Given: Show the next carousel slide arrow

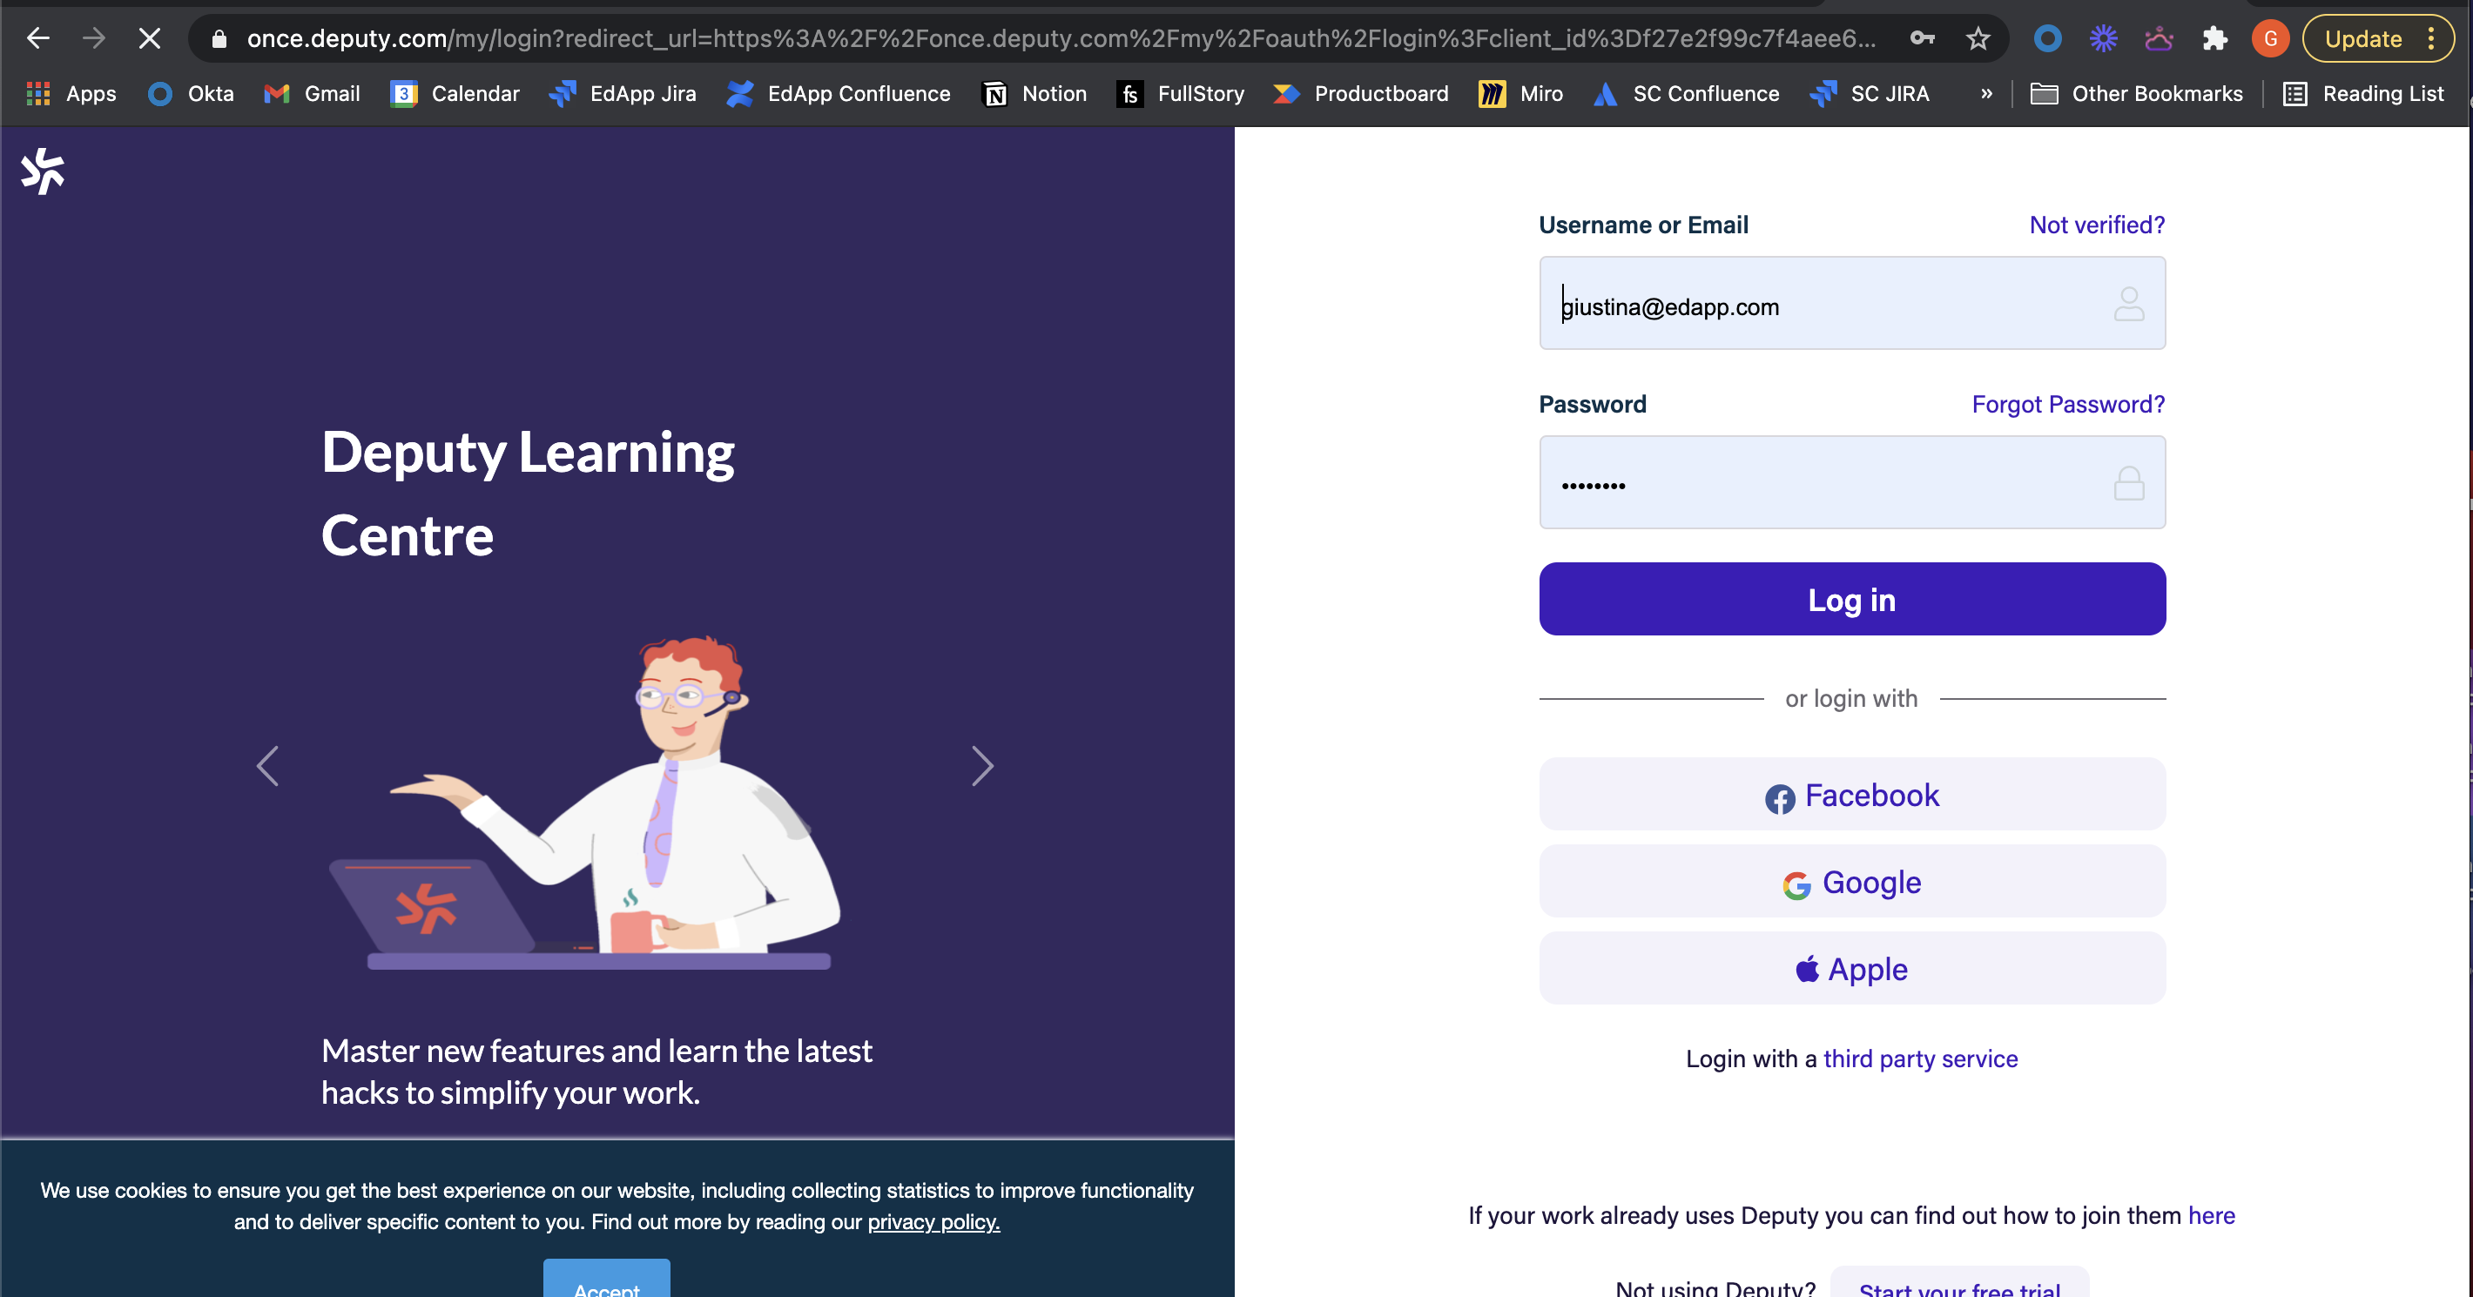Looking at the screenshot, I should pos(981,765).
